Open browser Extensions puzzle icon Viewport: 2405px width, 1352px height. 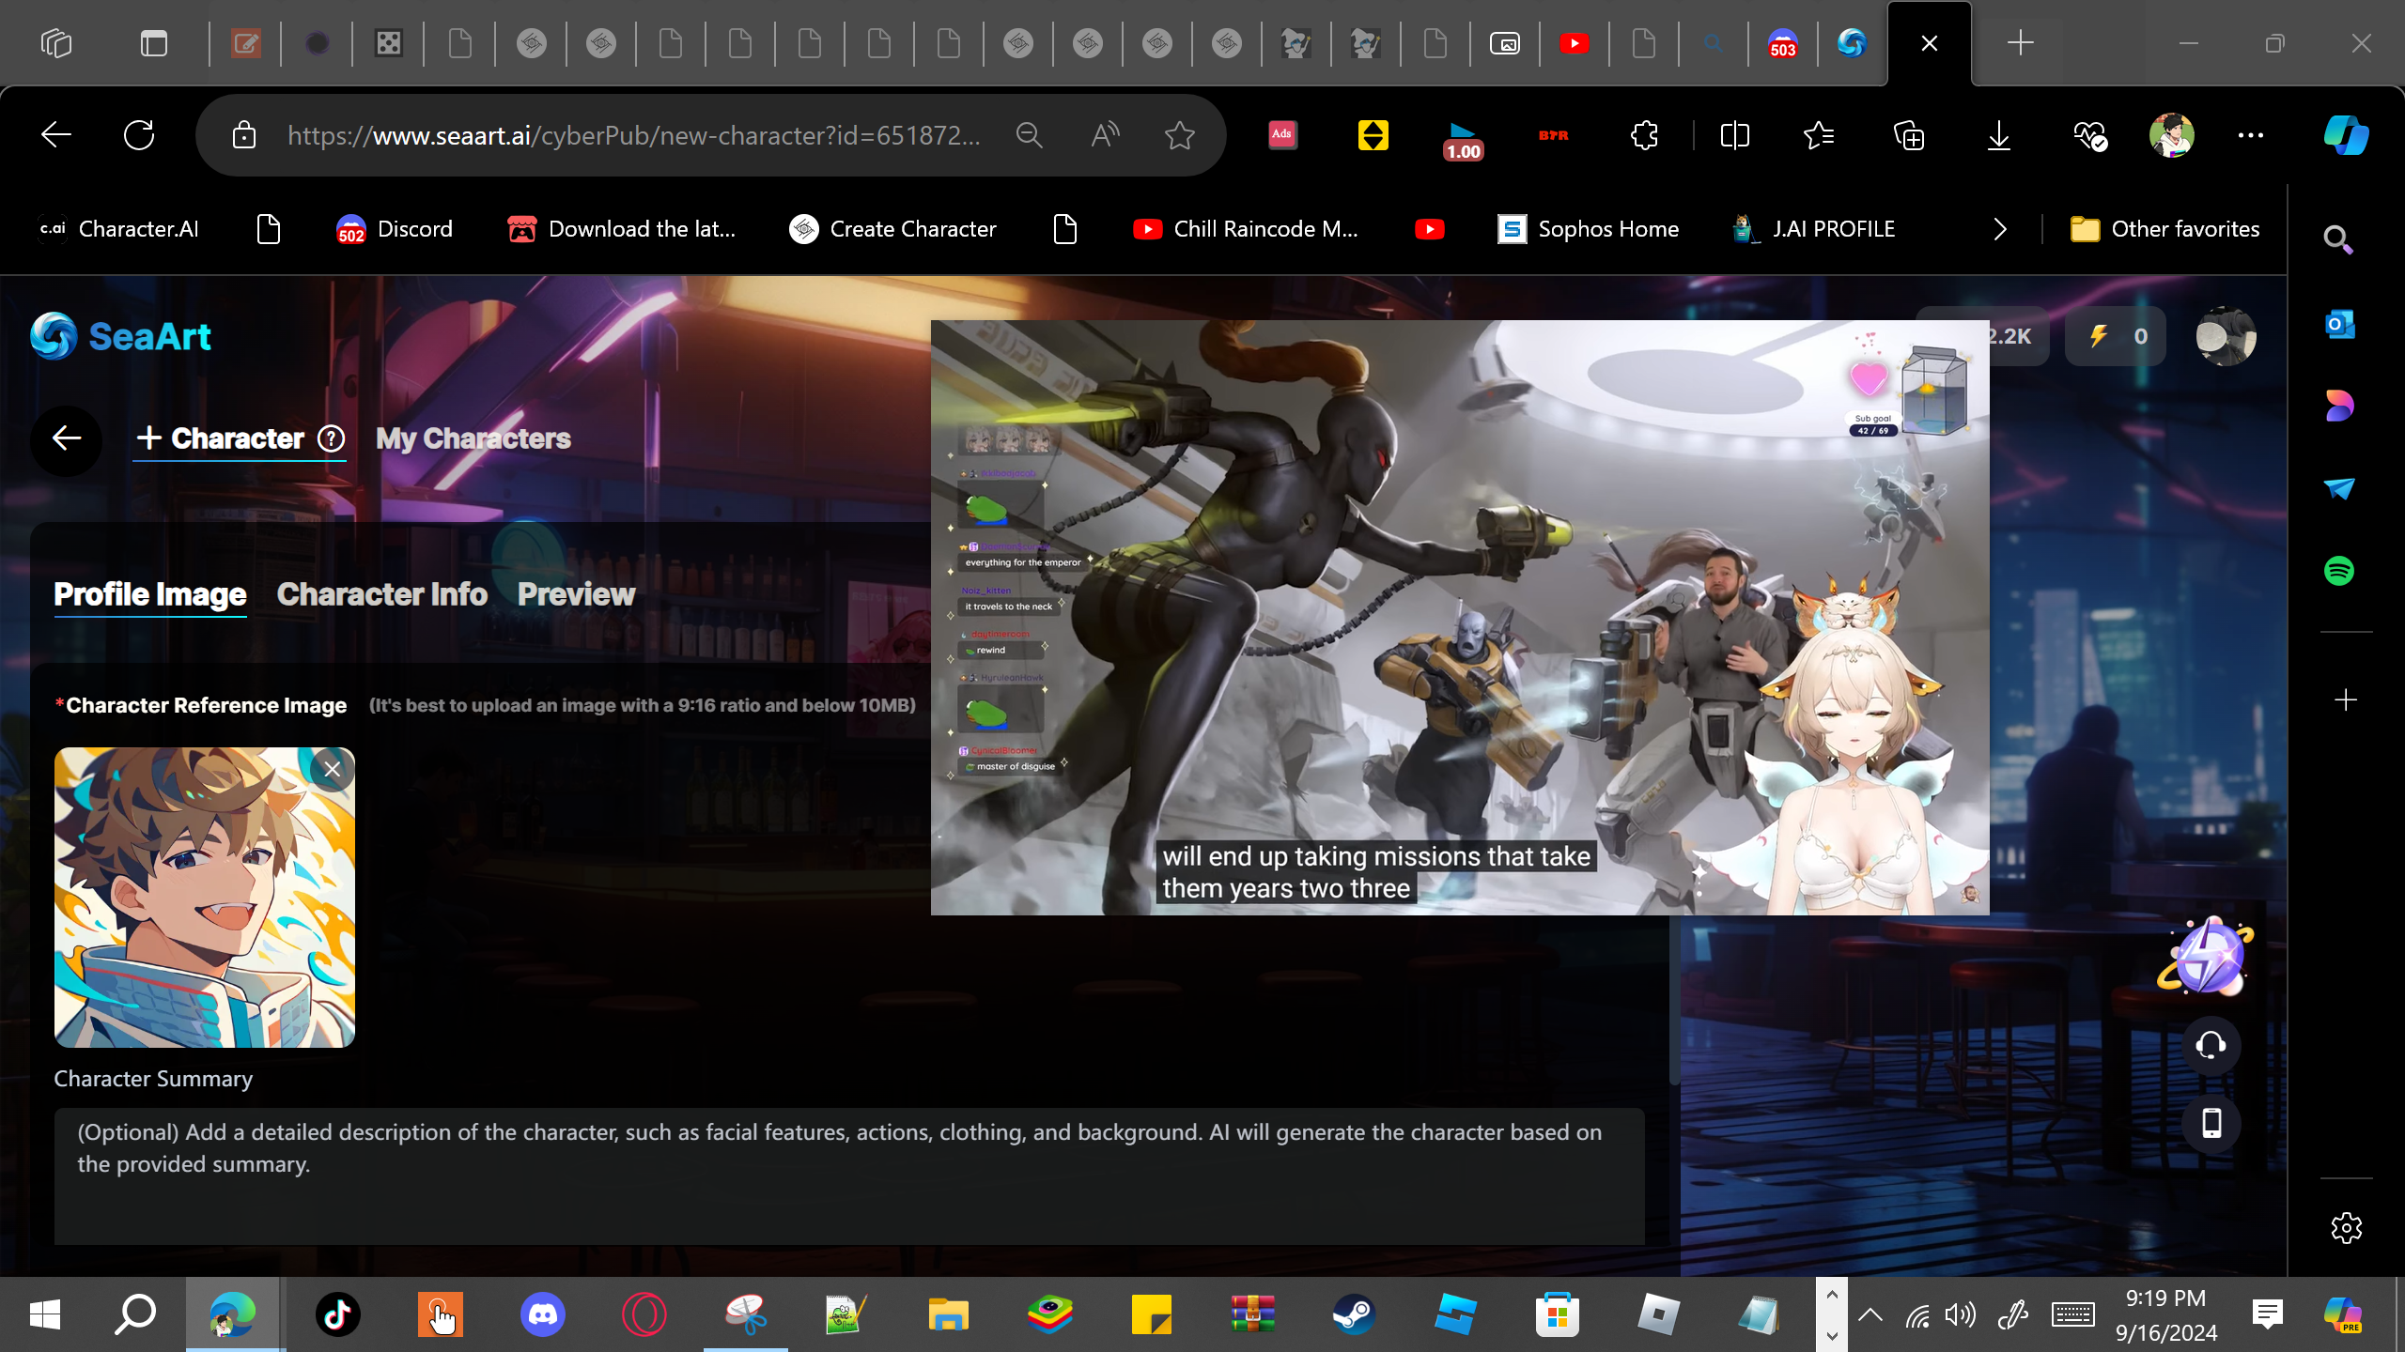click(x=1644, y=135)
